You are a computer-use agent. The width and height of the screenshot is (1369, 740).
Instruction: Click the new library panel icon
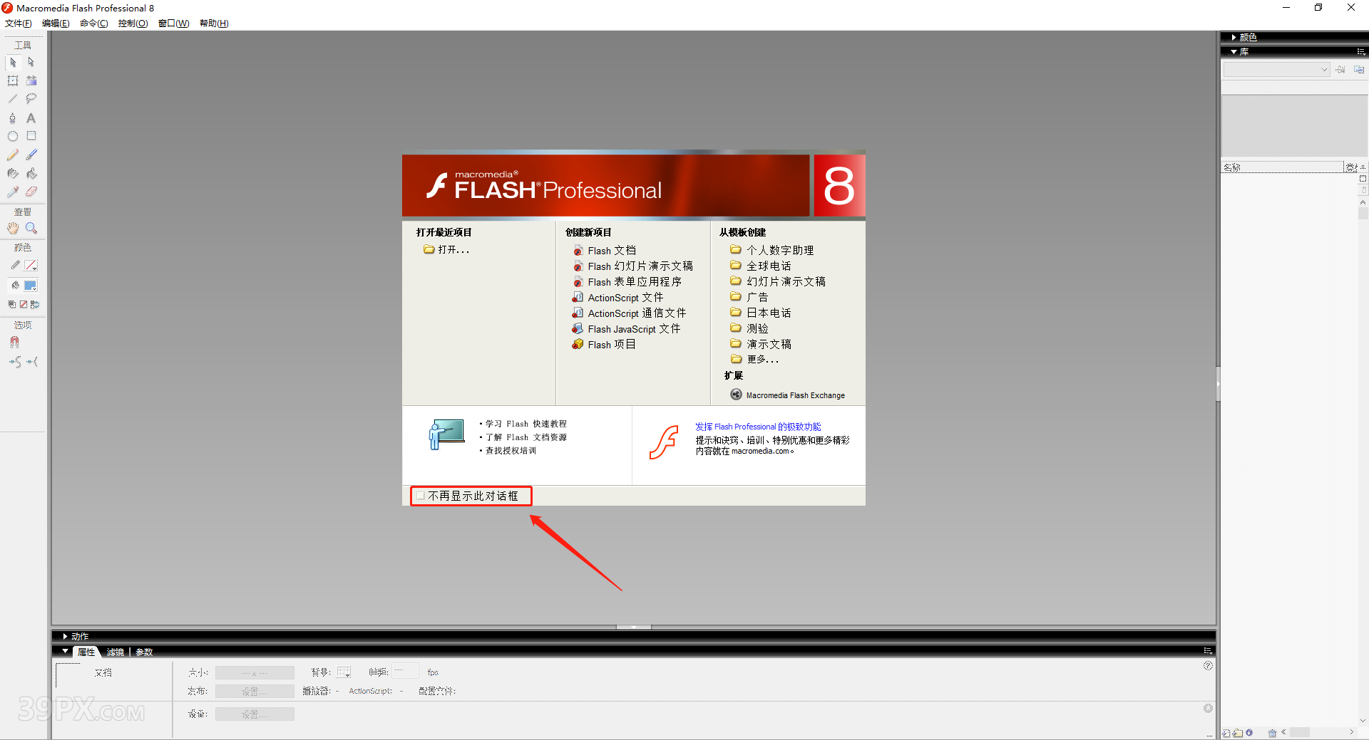tap(1359, 70)
